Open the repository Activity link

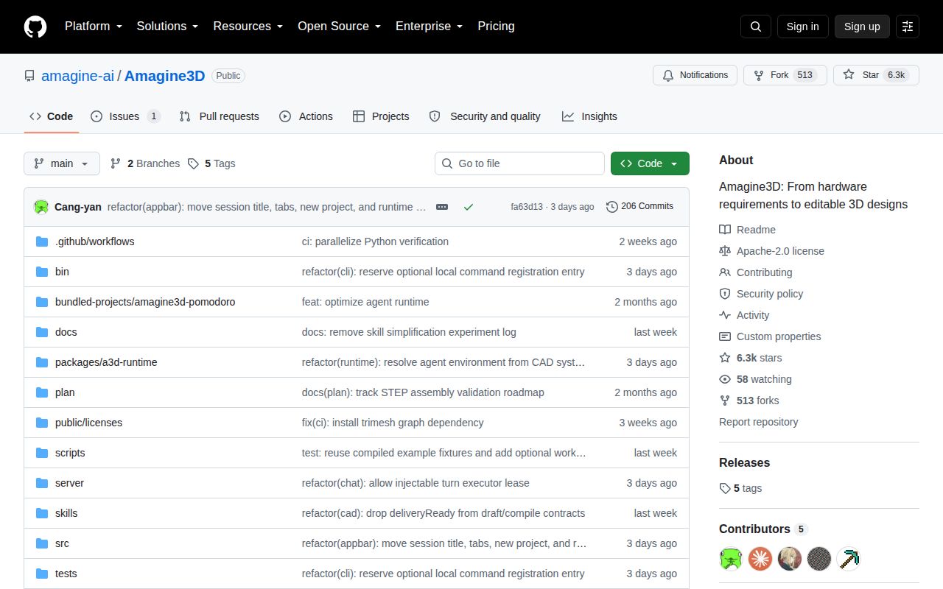(x=744, y=315)
